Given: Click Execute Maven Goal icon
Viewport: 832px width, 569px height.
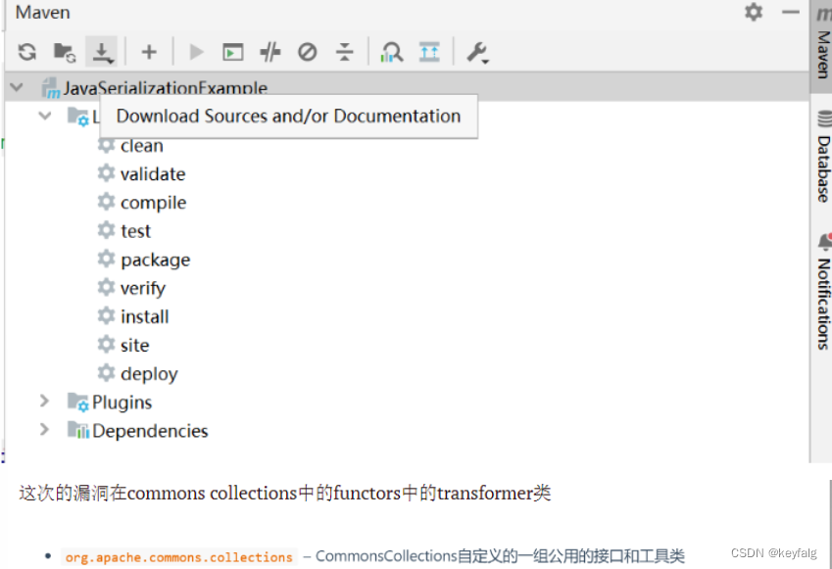Looking at the screenshot, I should pyautogui.click(x=233, y=52).
